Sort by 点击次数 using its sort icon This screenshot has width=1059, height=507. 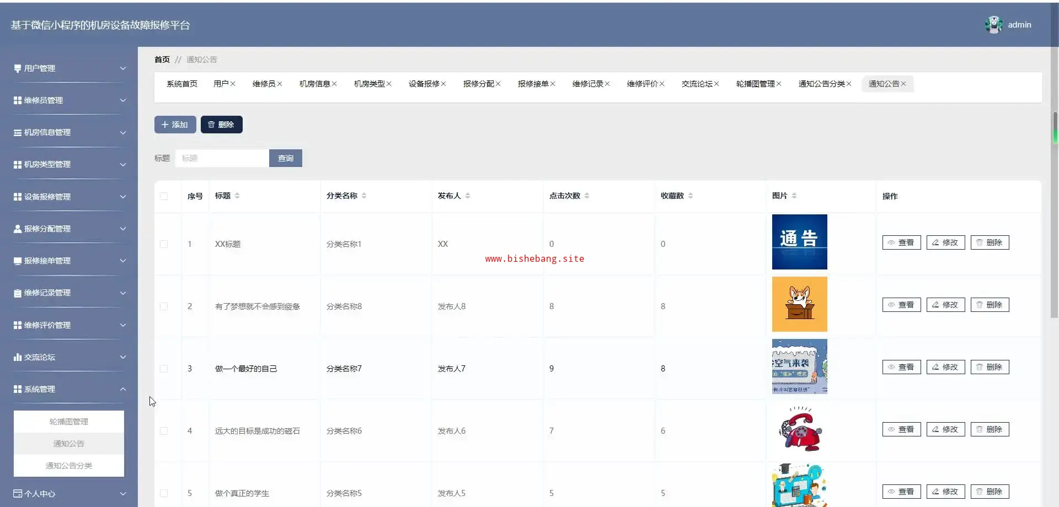pos(587,196)
